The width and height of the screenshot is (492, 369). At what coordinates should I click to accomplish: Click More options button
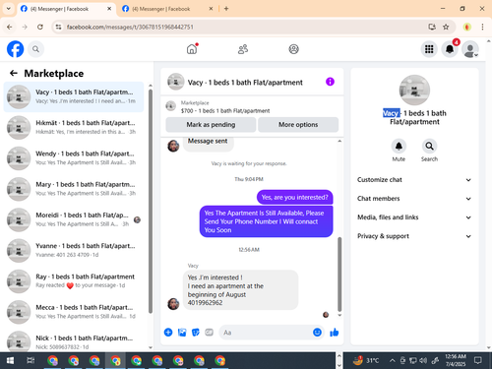click(298, 125)
